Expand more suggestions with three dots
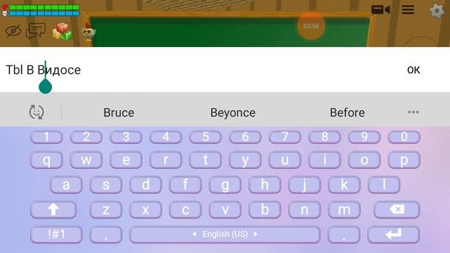 tap(413, 112)
